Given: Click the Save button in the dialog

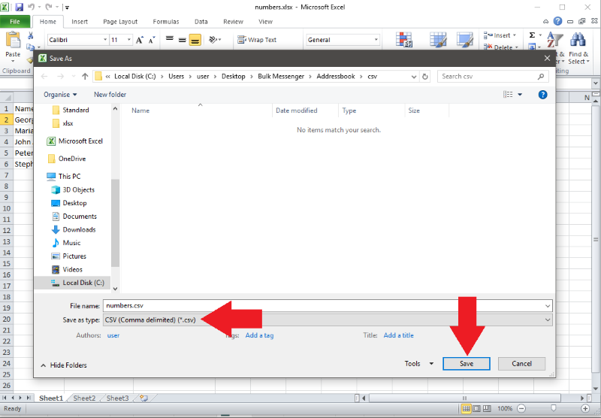Looking at the screenshot, I should (x=466, y=364).
